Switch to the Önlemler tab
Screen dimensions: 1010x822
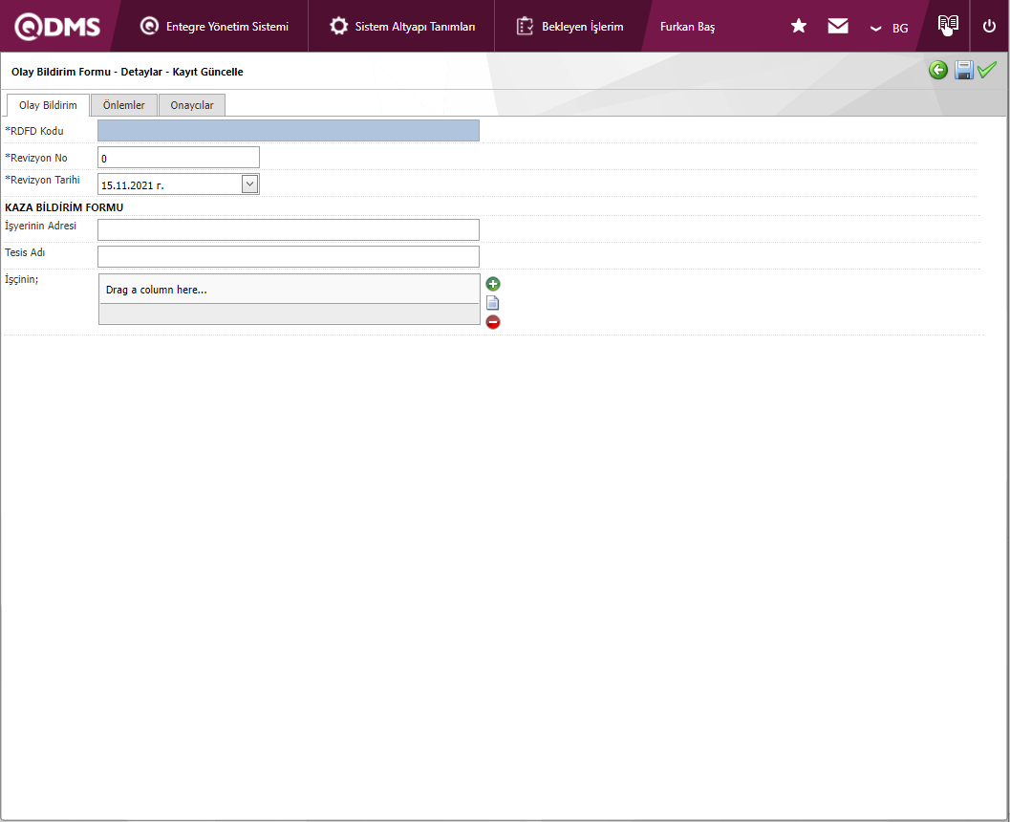[124, 105]
